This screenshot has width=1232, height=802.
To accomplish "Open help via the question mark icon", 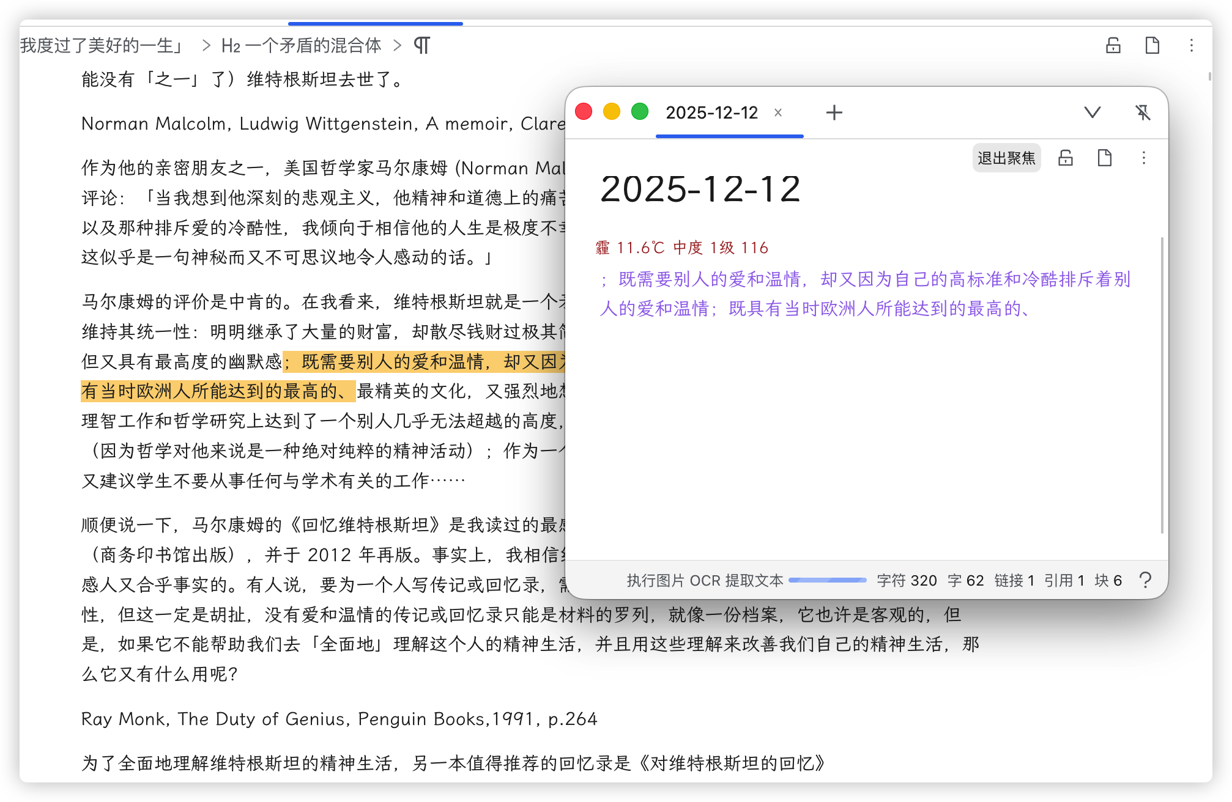I will pos(1145,580).
